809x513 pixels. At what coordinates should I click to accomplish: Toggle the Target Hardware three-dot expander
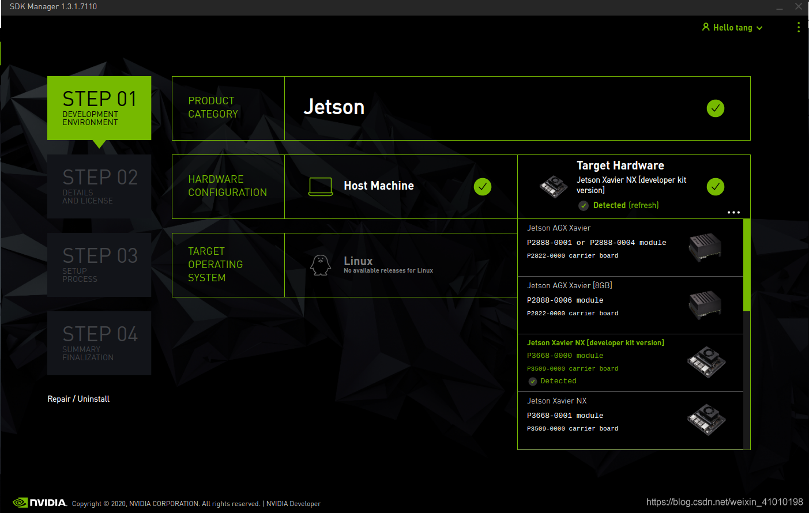click(x=733, y=212)
